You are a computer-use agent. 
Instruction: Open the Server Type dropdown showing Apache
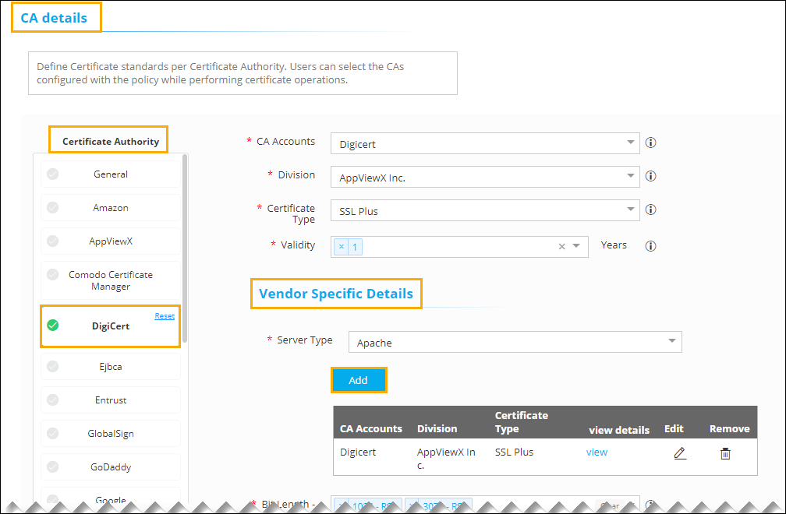[x=515, y=342]
